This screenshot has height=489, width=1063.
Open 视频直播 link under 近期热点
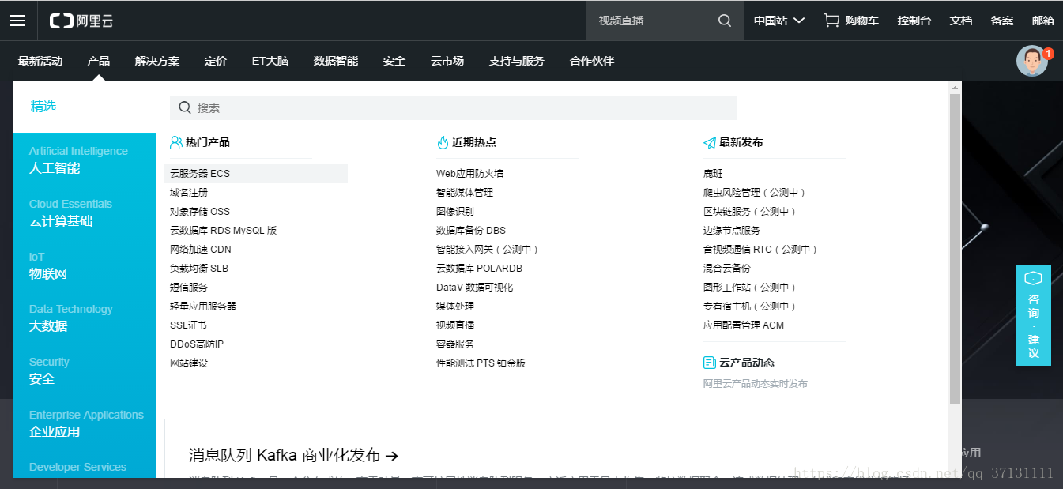[x=455, y=325]
